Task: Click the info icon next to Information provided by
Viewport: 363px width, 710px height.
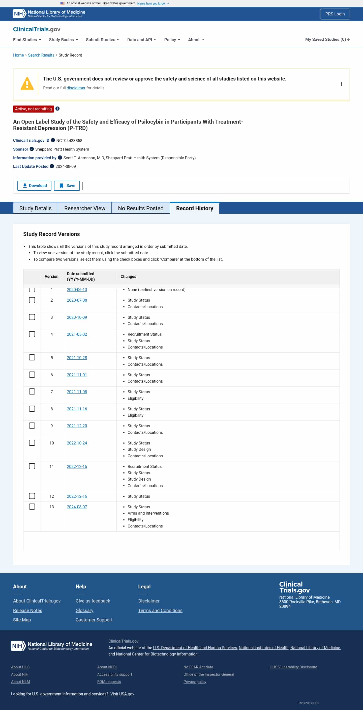Action: pos(60,157)
